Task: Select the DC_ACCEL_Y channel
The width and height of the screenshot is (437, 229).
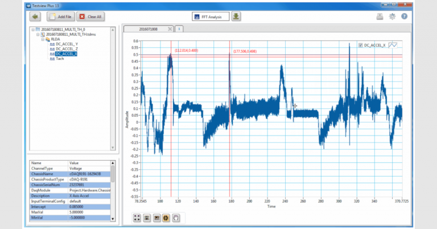Action: (67, 44)
